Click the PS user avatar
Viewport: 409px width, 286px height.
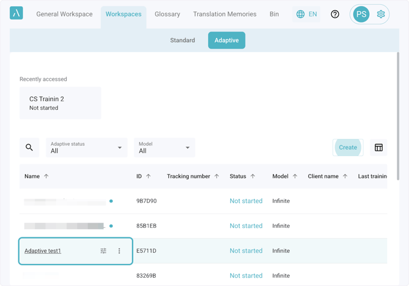[361, 14]
